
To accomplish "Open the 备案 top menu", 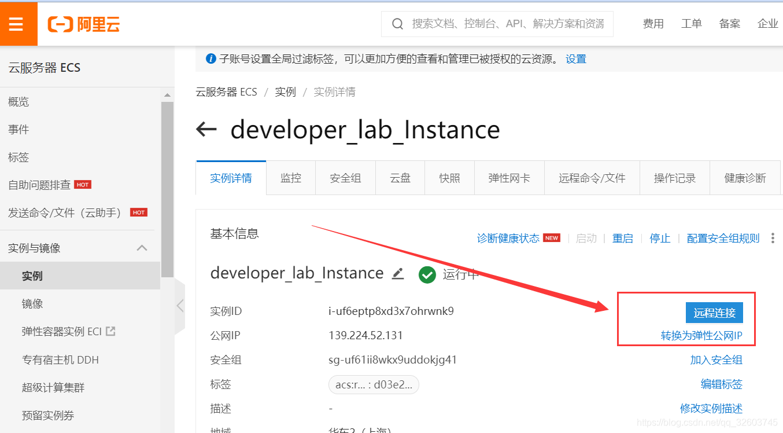I will [x=730, y=24].
